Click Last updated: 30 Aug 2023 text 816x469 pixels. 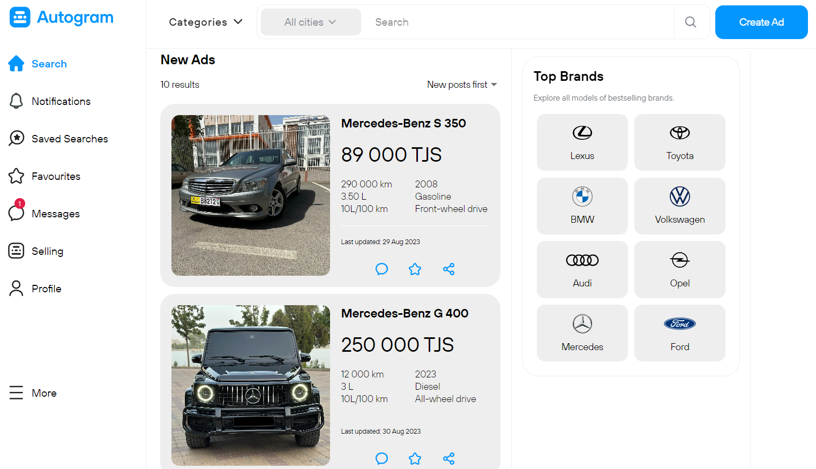click(x=381, y=432)
